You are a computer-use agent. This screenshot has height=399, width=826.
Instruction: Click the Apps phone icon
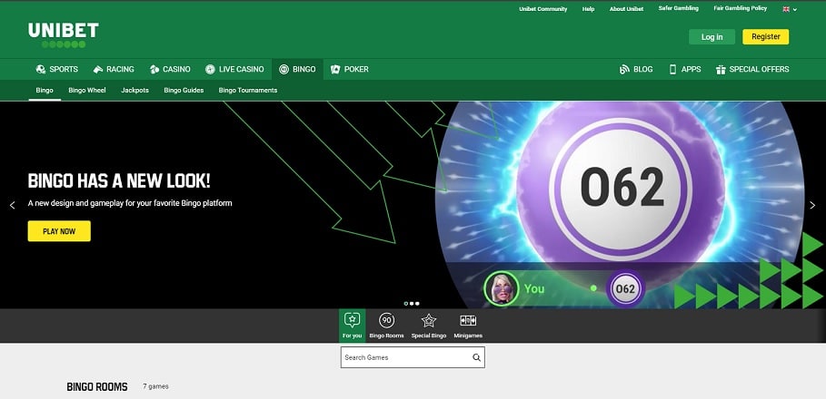[672, 69]
